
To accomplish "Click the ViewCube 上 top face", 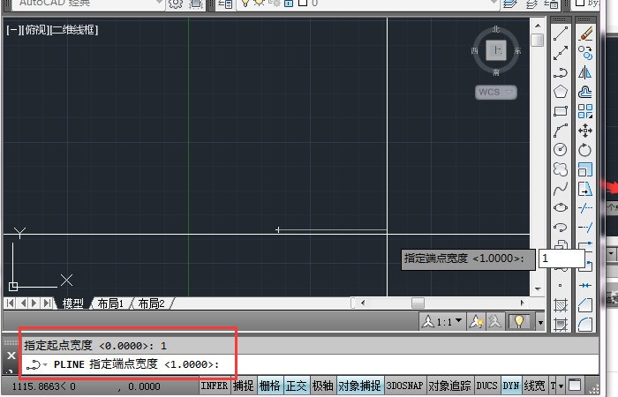I will 496,50.
